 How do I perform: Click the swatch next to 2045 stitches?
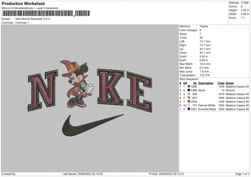(189, 101)
